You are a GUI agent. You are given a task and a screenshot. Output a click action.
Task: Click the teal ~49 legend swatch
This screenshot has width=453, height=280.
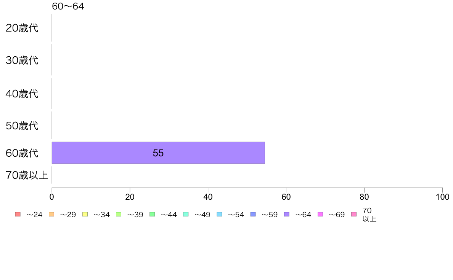point(186,214)
